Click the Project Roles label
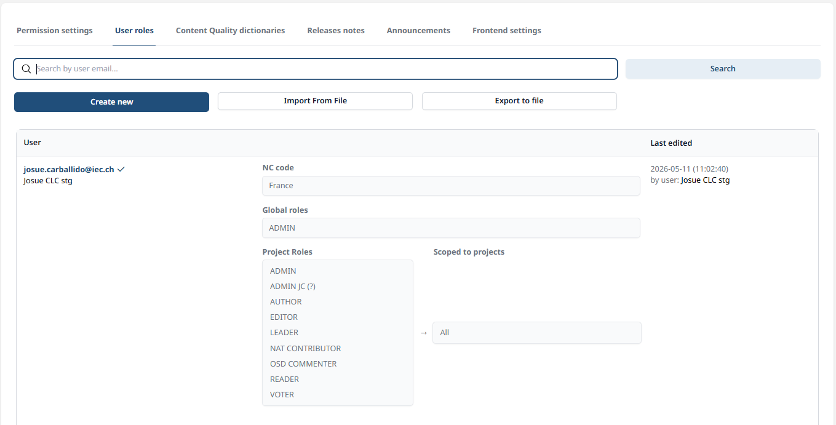 (x=287, y=252)
